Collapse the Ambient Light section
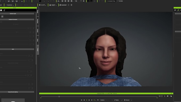The width and height of the screenshot is (181, 102). pos(17,14)
